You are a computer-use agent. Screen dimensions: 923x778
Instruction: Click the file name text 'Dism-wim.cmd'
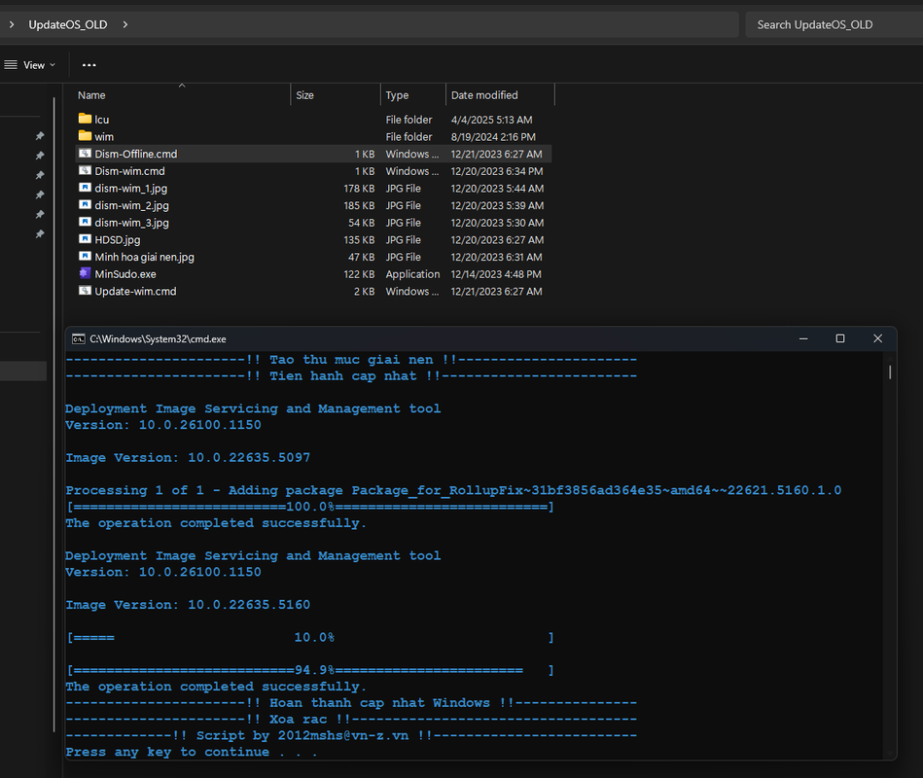129,170
